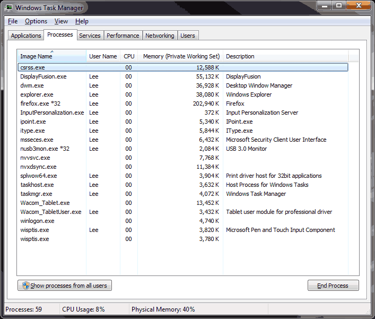
Task: Open the Options menu
Action: [36, 21]
